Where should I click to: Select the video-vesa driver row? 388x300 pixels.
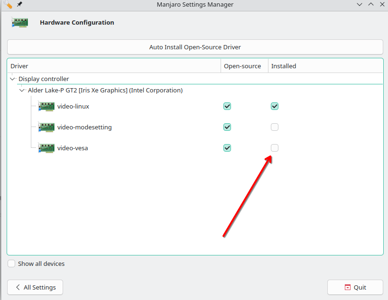coord(195,148)
